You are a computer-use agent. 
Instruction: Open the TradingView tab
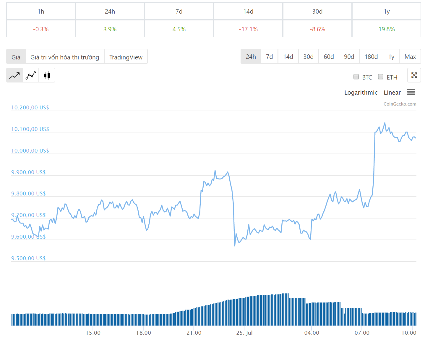pyautogui.click(x=126, y=57)
